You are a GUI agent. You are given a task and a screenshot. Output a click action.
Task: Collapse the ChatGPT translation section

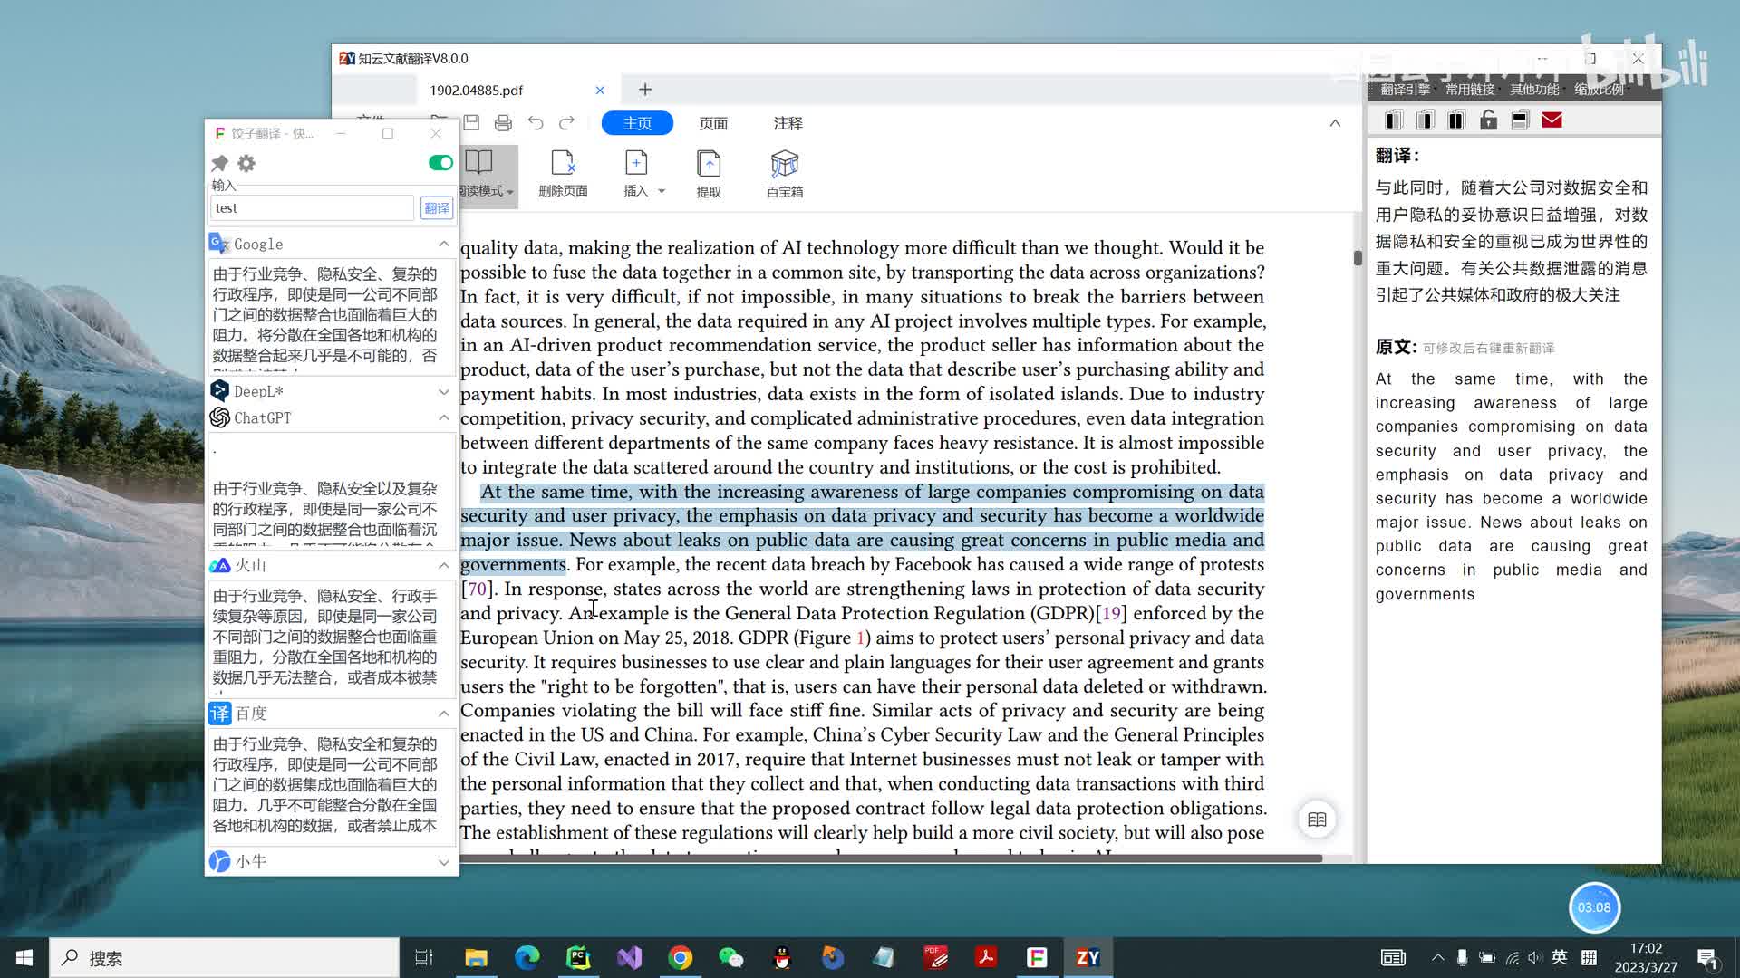(x=444, y=418)
